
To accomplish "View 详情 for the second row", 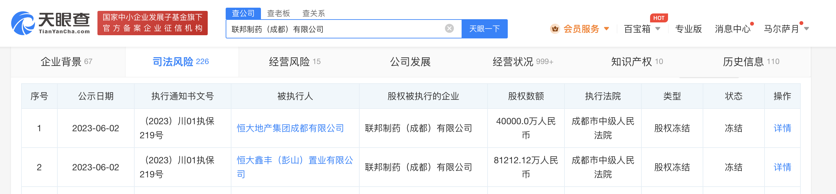I will click(782, 167).
